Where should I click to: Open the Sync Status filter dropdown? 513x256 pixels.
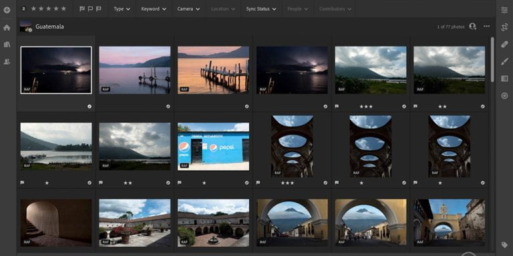tap(261, 9)
